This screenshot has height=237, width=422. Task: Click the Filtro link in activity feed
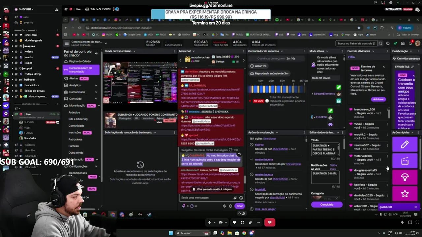click(x=351, y=57)
